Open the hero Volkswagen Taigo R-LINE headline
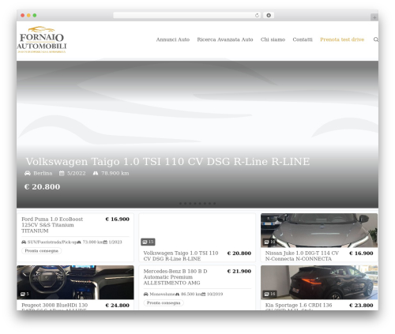Image resolution: width=395 pixels, height=334 pixels. tap(167, 161)
